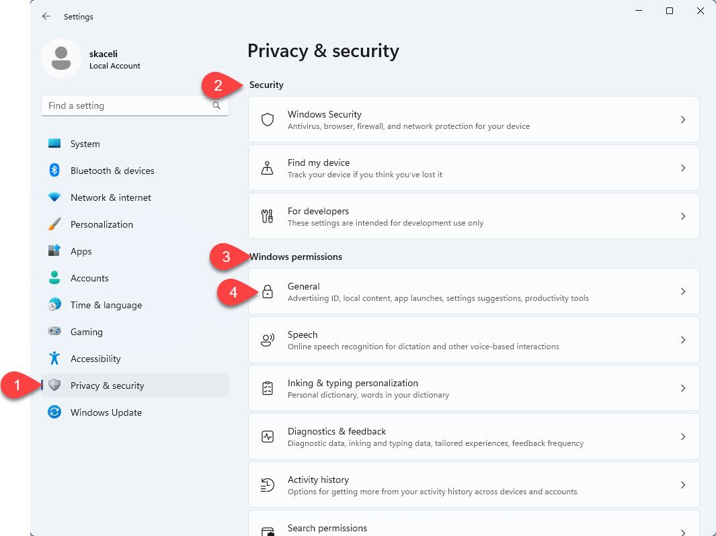Click the skaceli user avatar icon
Image resolution: width=716 pixels, height=536 pixels.
61,58
